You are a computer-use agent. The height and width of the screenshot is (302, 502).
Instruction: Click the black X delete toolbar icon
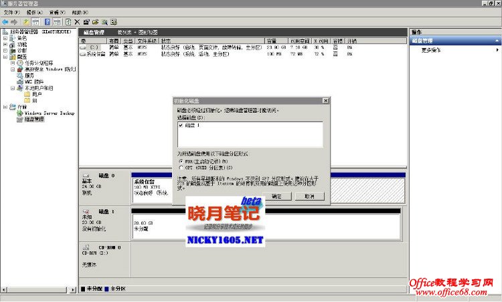click(x=77, y=22)
